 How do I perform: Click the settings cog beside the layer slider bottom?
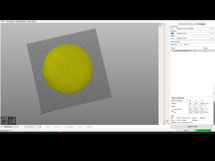pyautogui.click(x=169, y=124)
